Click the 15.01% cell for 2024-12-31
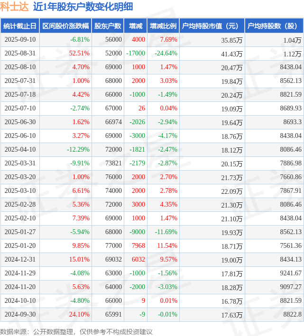 click(x=79, y=259)
